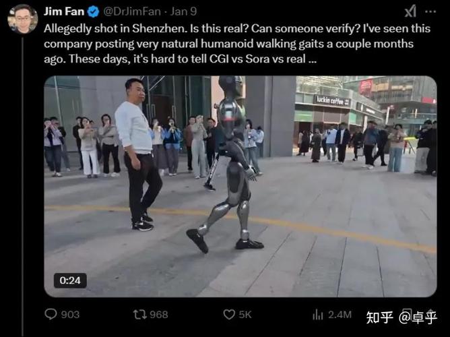Viewport: 450px width, 337px height.
Task: Repost using the retweet arrows icon
Action: click(x=139, y=314)
